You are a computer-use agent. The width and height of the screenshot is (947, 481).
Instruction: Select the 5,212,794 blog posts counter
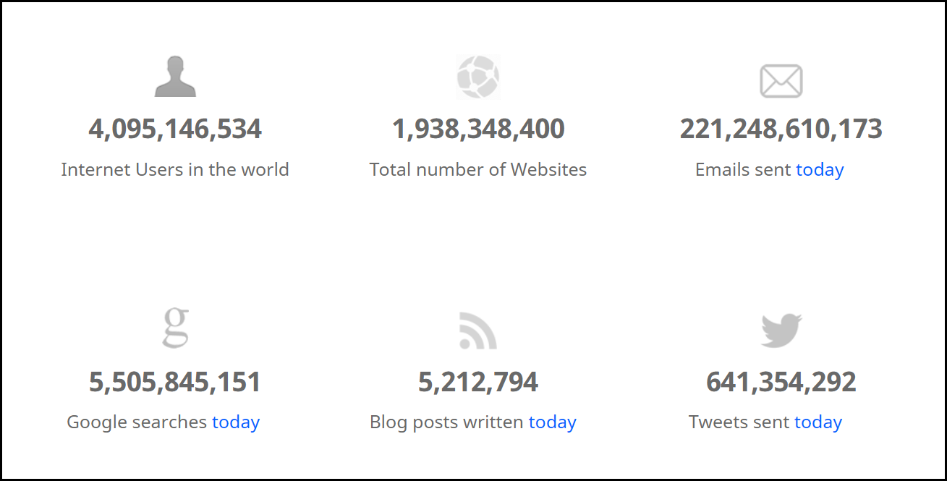point(478,382)
